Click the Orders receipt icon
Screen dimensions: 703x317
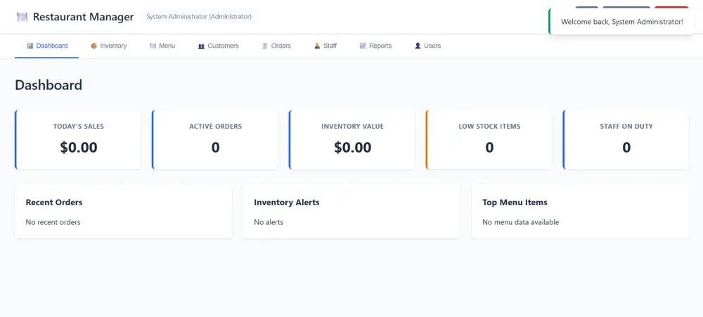(265, 46)
